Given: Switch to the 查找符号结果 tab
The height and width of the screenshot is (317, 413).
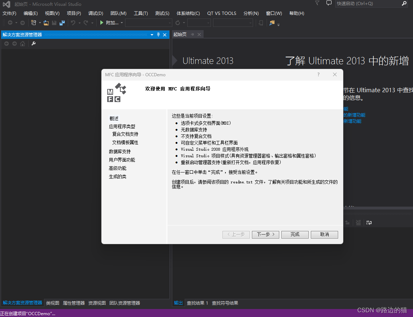Looking at the screenshot, I should tap(225, 303).
